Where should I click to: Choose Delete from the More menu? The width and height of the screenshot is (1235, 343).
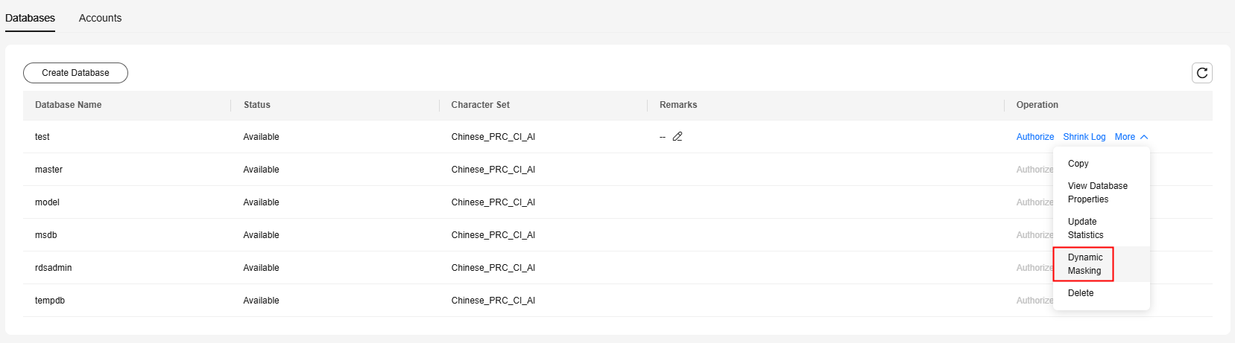pyautogui.click(x=1081, y=293)
